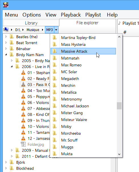Collapse the 2006 - Live in Paris album
Screen dimensions: 139x172
[x=12, y=66]
